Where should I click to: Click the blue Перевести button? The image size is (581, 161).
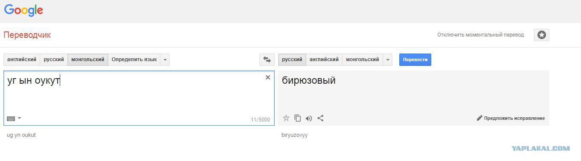[415, 59]
